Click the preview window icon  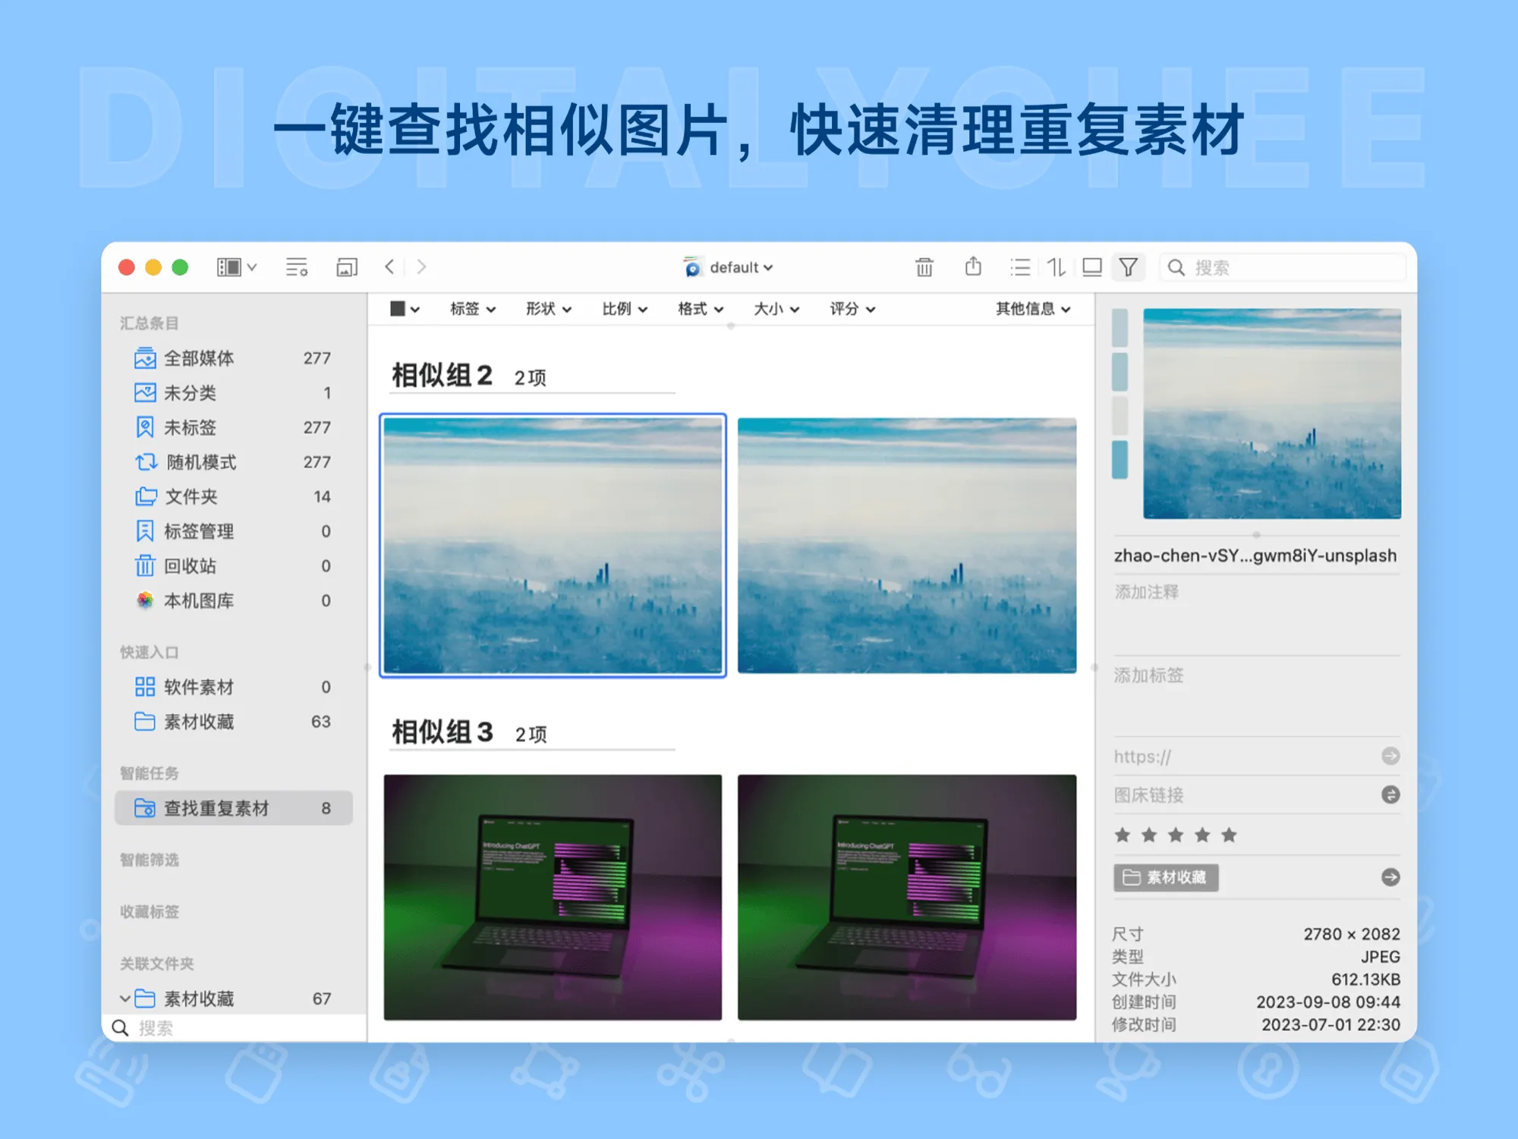pos(1092,267)
